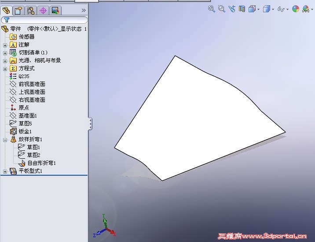
Task: Expand the 切割清单(1) cut list node
Action: (x=5, y=53)
